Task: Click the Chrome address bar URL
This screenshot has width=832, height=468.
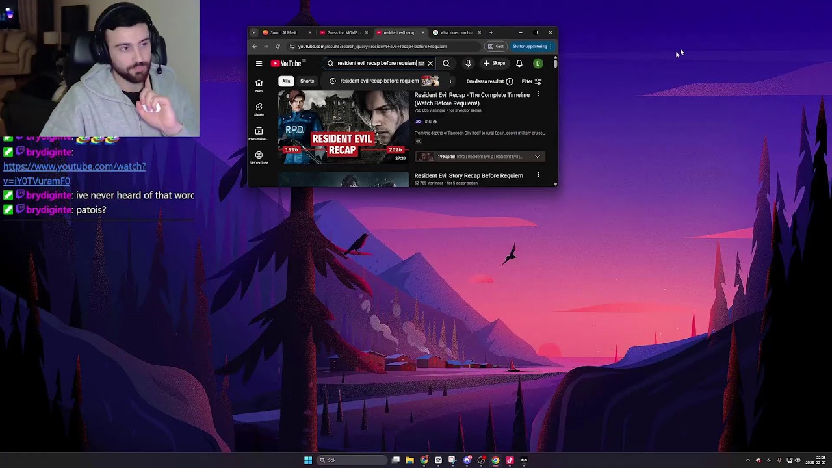Action: [x=372, y=47]
